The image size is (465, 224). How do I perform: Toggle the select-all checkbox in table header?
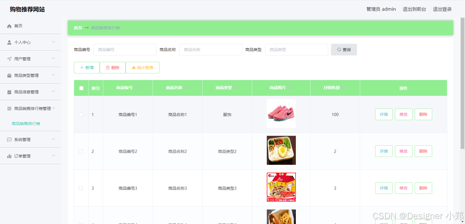pyautogui.click(x=81, y=88)
